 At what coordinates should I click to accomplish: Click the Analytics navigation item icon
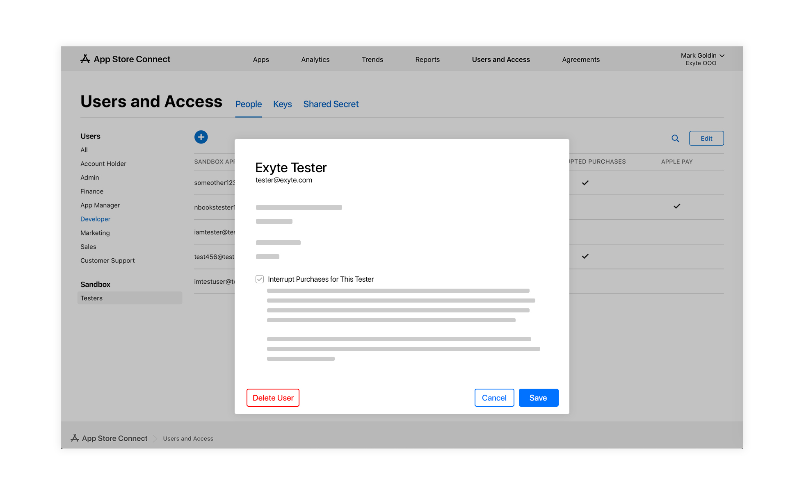[315, 59]
